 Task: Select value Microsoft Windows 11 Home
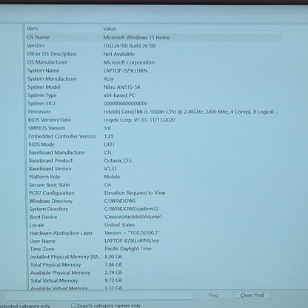click(136, 38)
